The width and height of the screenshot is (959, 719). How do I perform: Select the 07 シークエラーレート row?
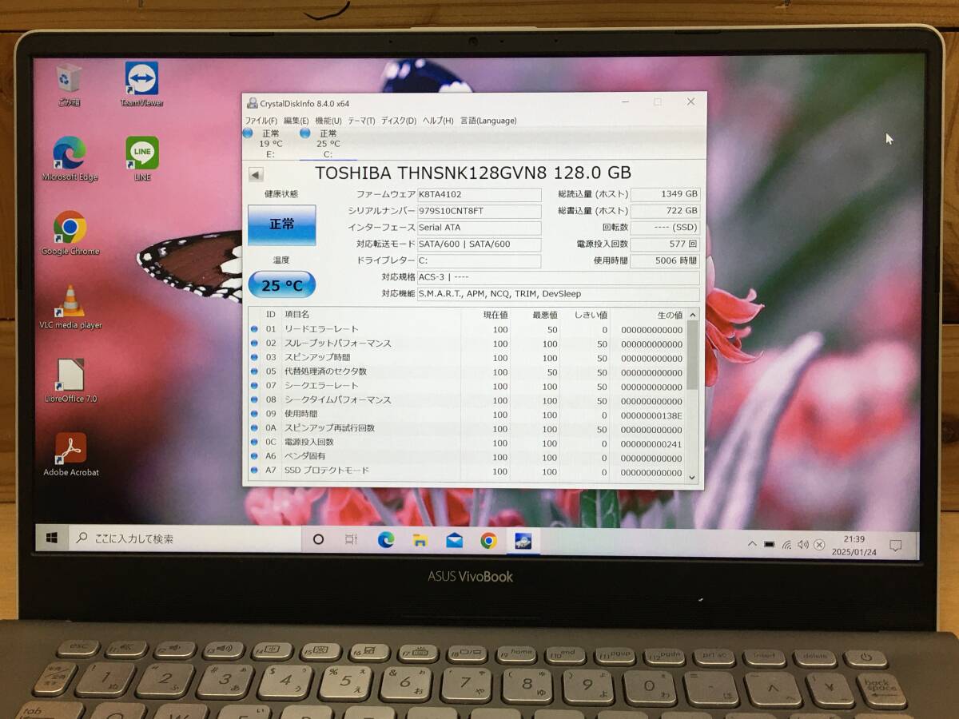click(x=467, y=386)
